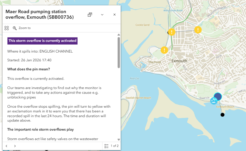The image size is (246, 151).
Task: Close the Maer Road overflow popup
Action: (x=114, y=15)
